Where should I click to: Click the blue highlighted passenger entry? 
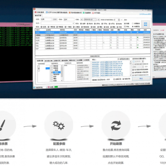(x=48, y=68)
